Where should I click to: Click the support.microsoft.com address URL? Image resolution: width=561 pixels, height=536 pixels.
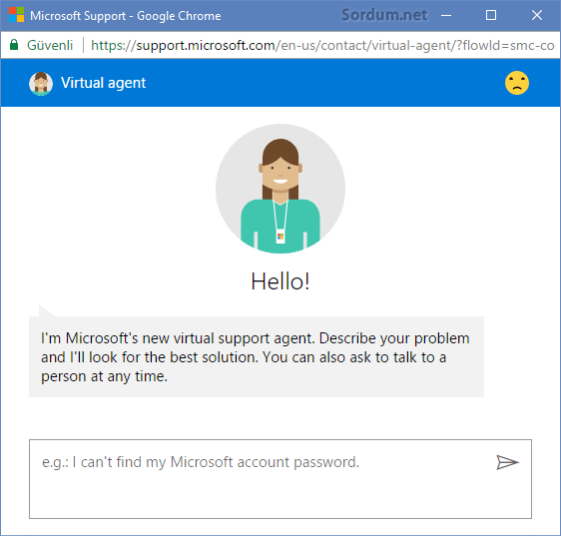[322, 46]
